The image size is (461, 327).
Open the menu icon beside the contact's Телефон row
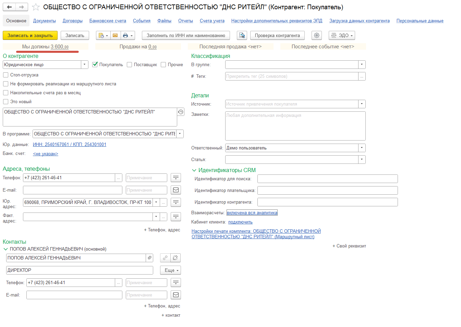pyautogui.click(x=175, y=282)
